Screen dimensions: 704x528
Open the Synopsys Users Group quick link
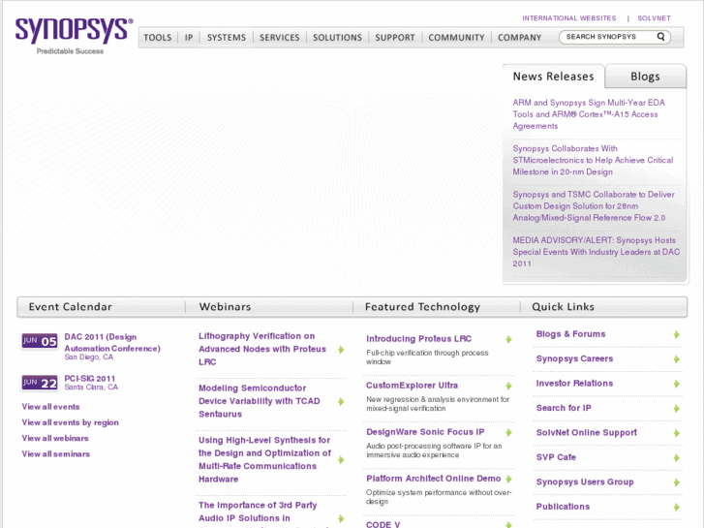tap(585, 482)
